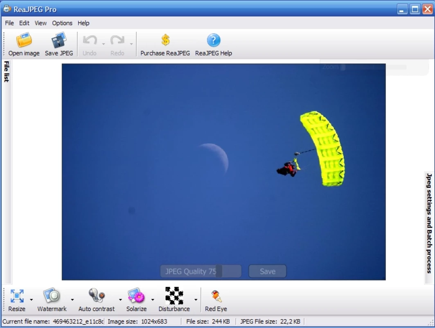This screenshot has height=328, width=435.
Task: Click the JPEG Quality 75 slider
Action: tap(201, 271)
